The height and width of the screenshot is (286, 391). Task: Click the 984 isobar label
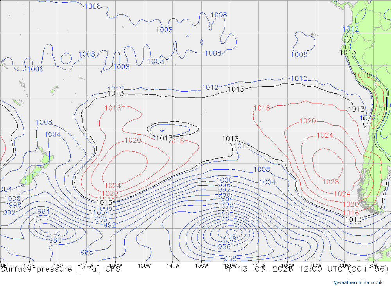tap(44, 211)
